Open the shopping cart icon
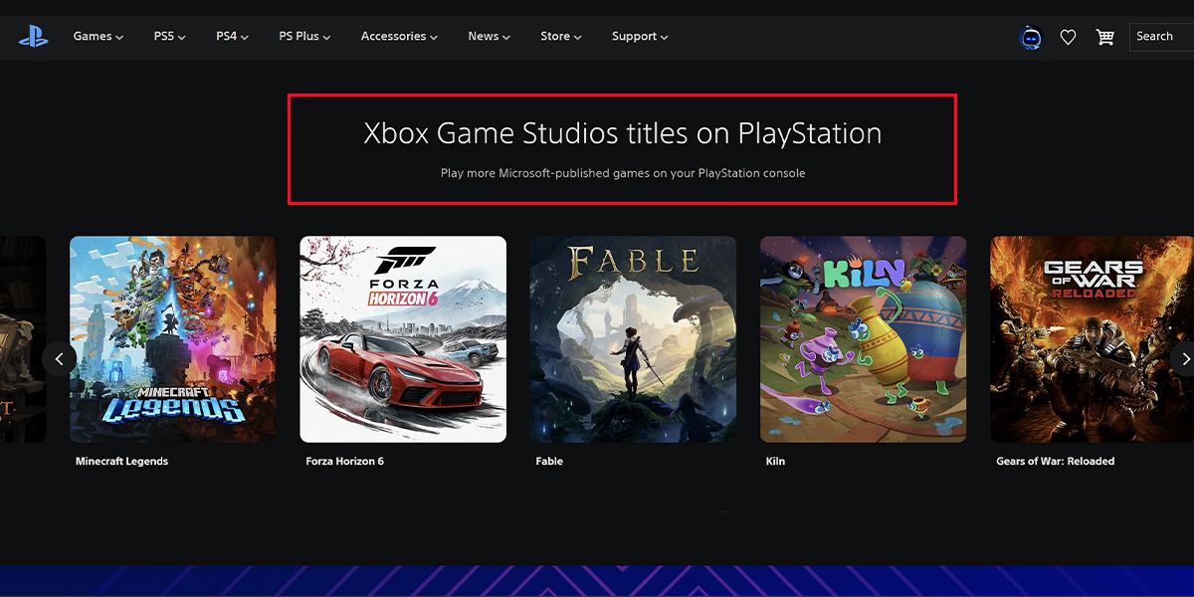Viewport: 1194px width, 597px height. point(1104,38)
